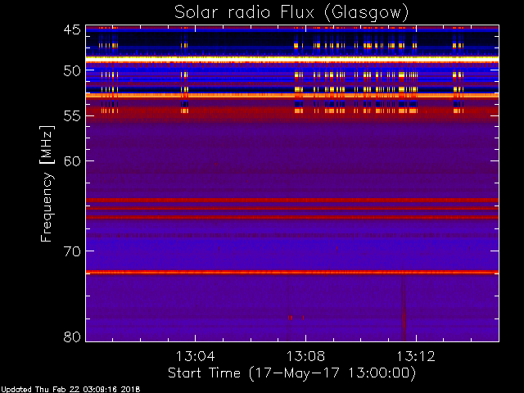The height and width of the screenshot is (393, 524).
Task: Click the 70 frequency tick label
Action: (72, 251)
